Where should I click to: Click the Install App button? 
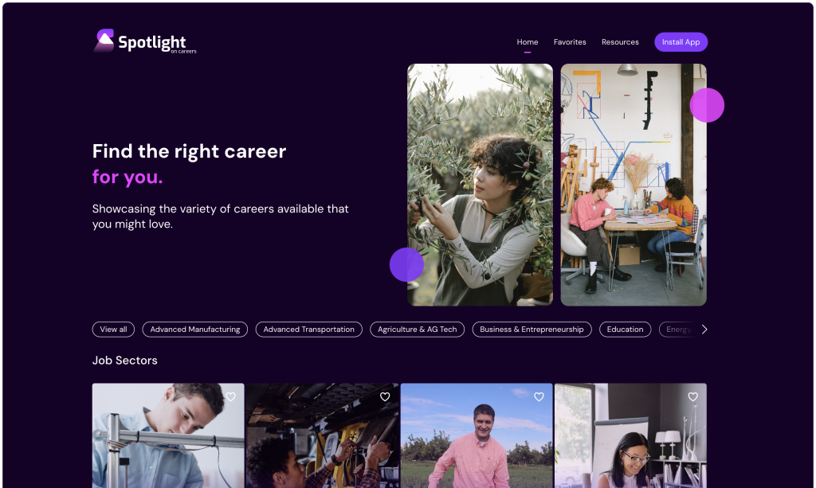click(x=681, y=42)
